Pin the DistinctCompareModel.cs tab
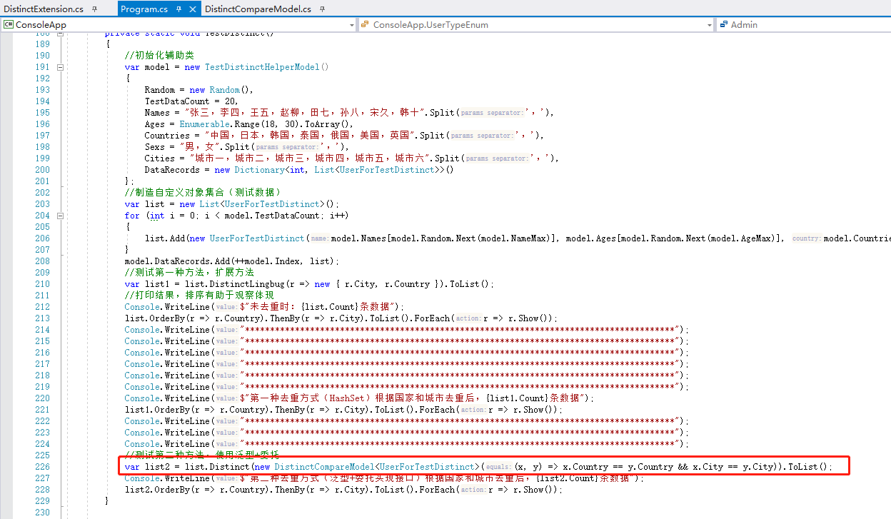Image resolution: width=891 pixels, height=519 pixels. click(323, 9)
